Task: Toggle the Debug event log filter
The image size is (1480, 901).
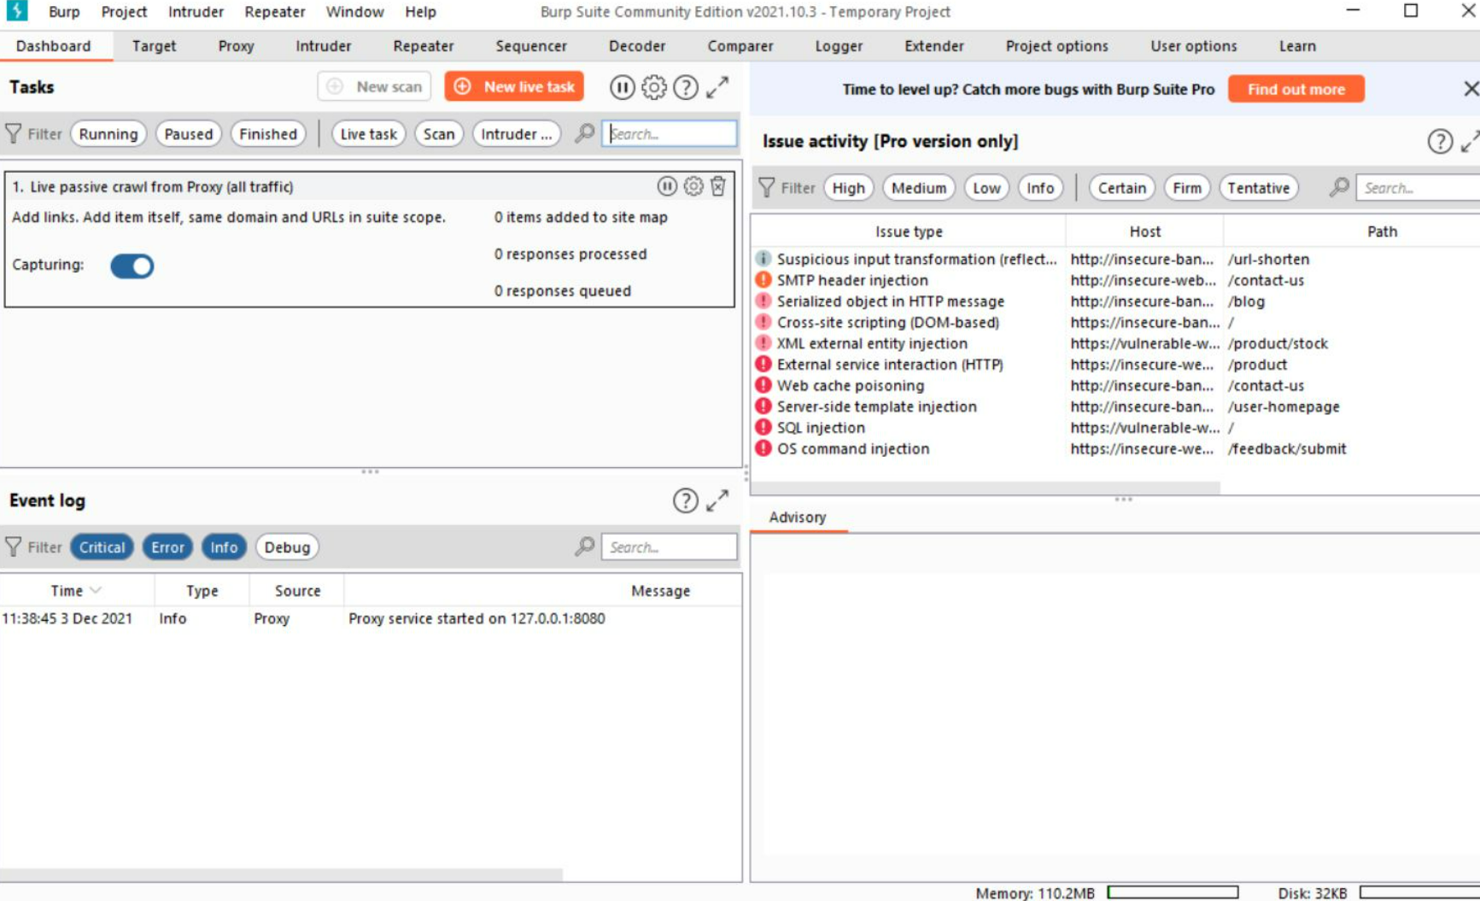Action: 287,547
